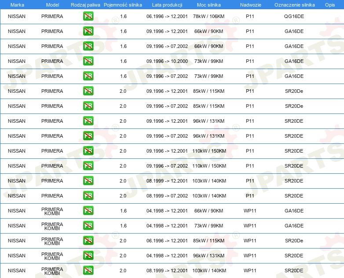The width and height of the screenshot is (344, 278).
Task: Select 2.0 capacity in Kombi 85kW row
Action: [x=123, y=241]
